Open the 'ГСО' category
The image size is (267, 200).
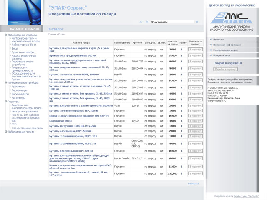[x=14, y=124]
